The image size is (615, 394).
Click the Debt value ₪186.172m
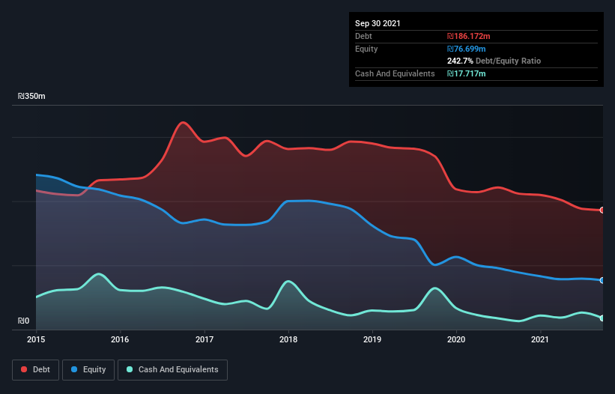pos(469,36)
